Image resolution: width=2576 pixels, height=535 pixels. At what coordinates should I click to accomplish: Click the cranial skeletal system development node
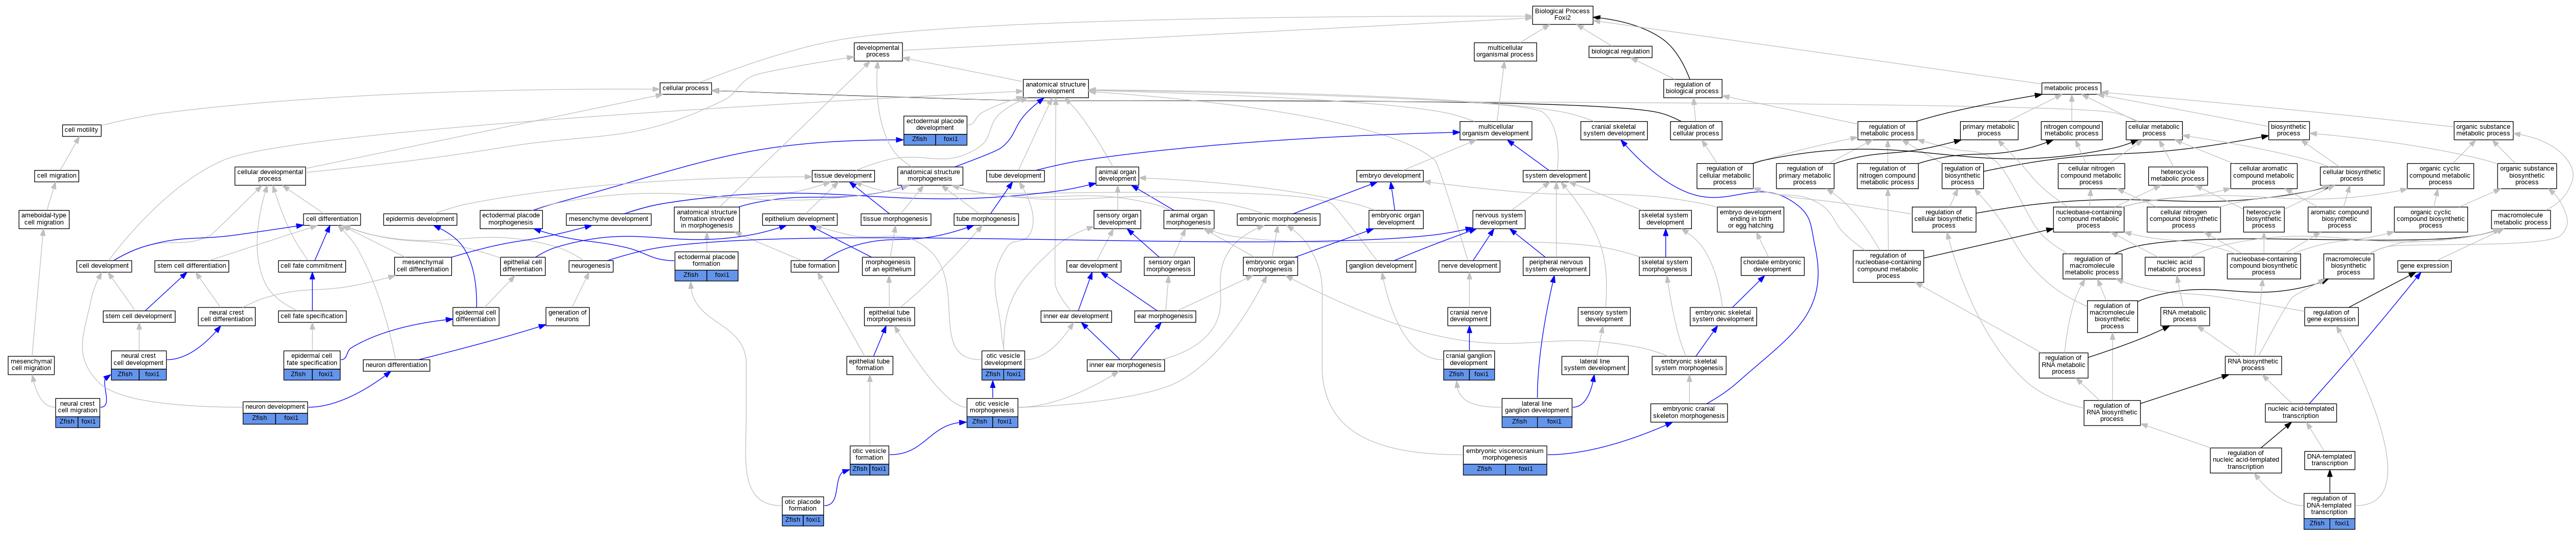click(x=1614, y=130)
